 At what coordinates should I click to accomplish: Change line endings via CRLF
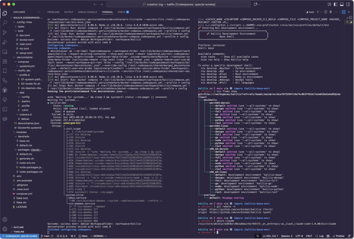coord(309,236)
